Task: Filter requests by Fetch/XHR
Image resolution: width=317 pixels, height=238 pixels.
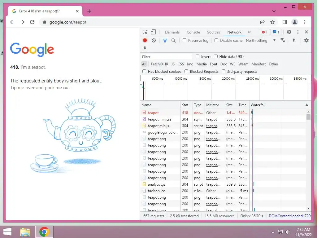Action: pyautogui.click(x=159, y=64)
